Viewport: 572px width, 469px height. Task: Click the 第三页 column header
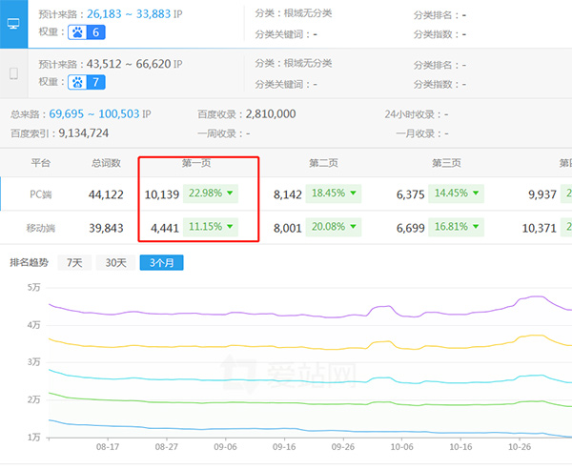point(446,163)
